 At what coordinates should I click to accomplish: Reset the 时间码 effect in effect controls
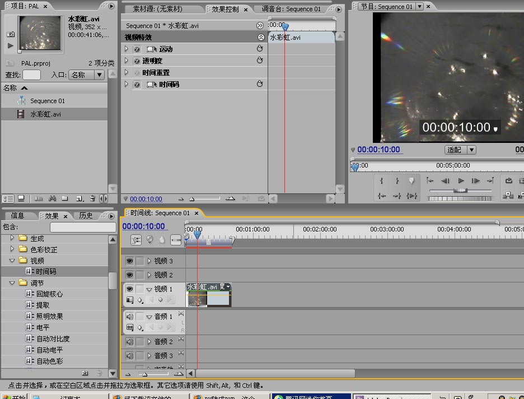[x=260, y=84]
